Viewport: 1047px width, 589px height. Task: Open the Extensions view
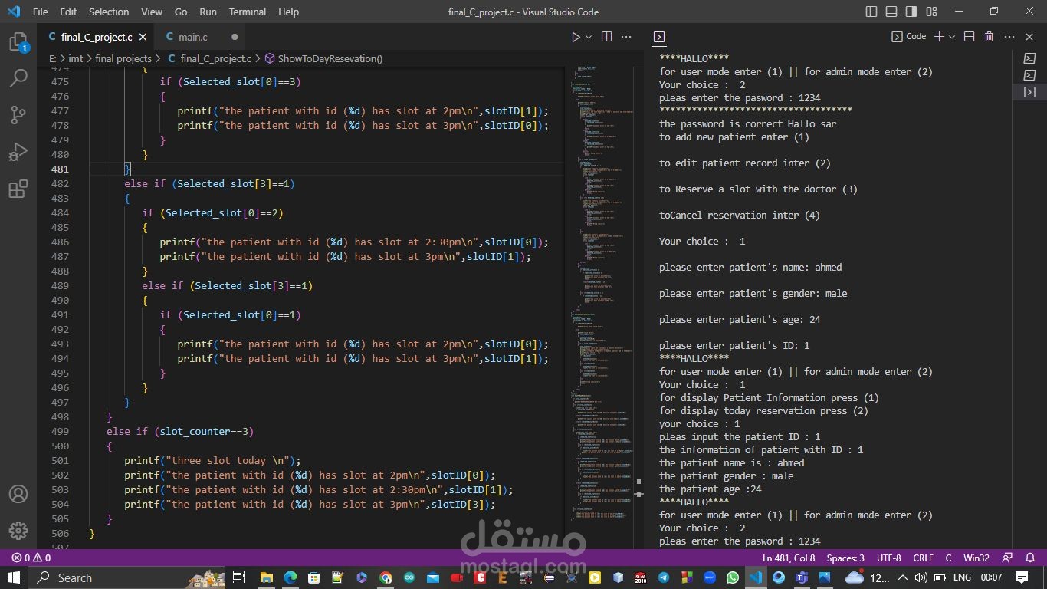(x=18, y=189)
